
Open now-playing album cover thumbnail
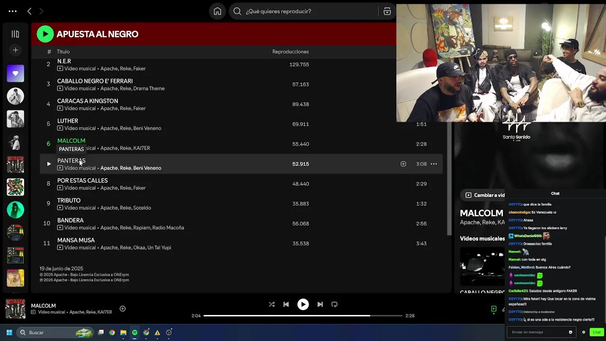point(15,309)
